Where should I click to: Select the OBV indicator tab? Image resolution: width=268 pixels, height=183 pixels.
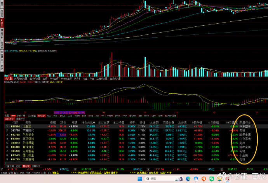[154, 116]
